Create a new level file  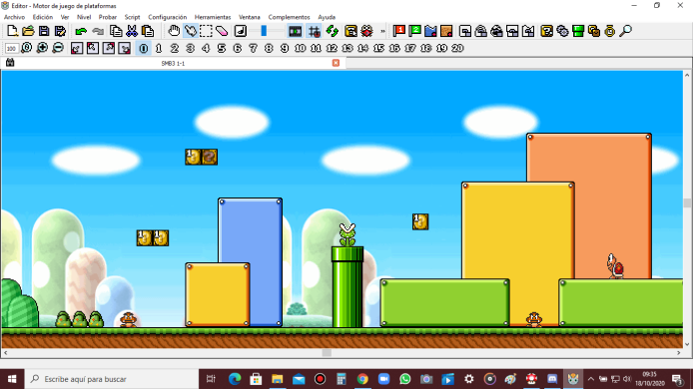click(12, 31)
